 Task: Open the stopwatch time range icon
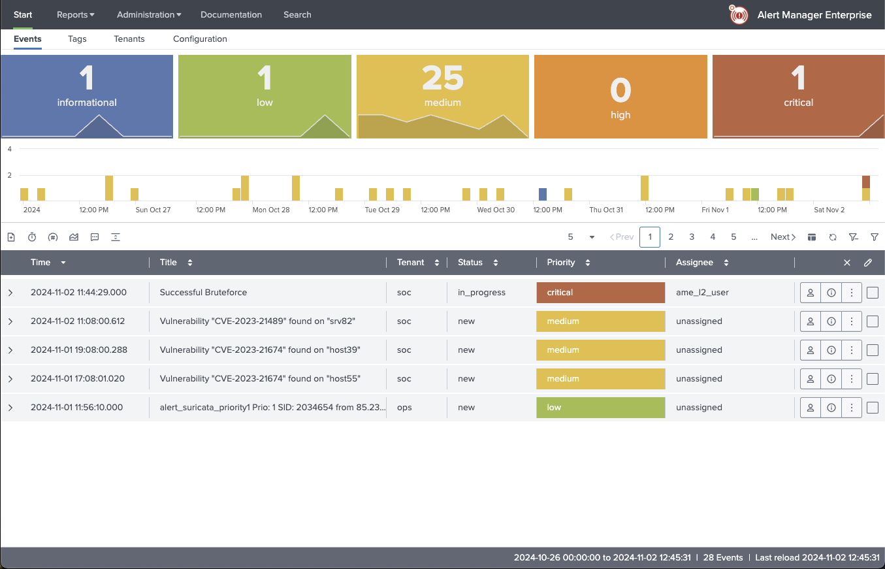pos(32,237)
